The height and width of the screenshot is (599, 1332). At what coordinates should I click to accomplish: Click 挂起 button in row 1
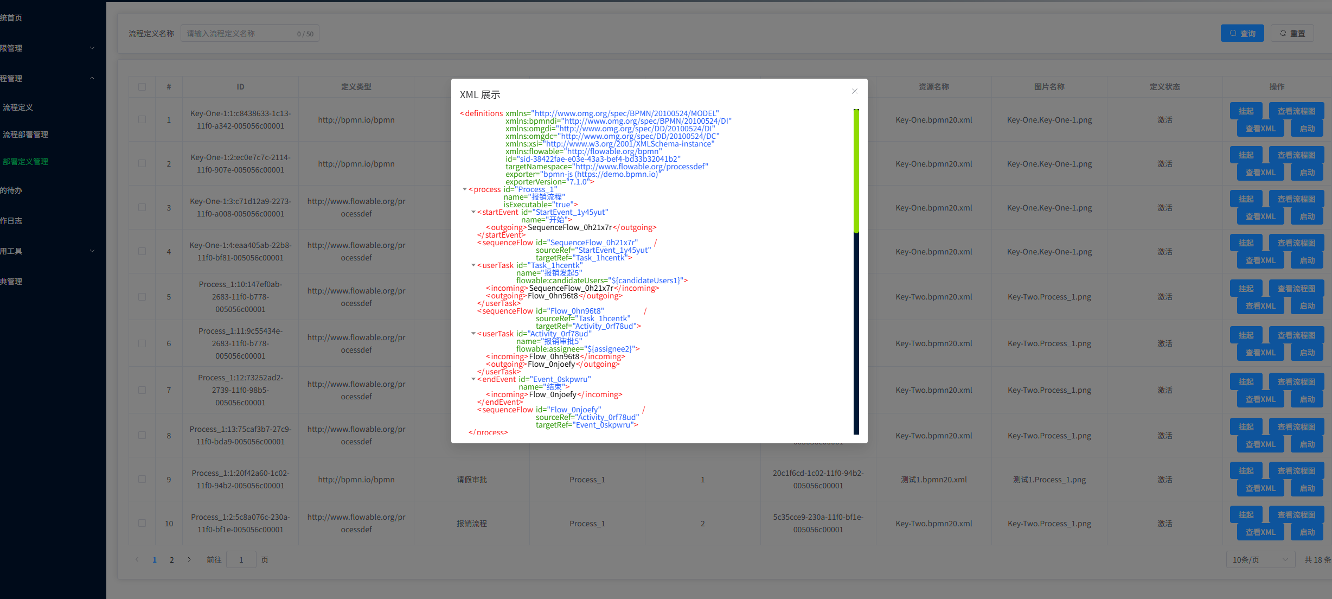[1246, 111]
